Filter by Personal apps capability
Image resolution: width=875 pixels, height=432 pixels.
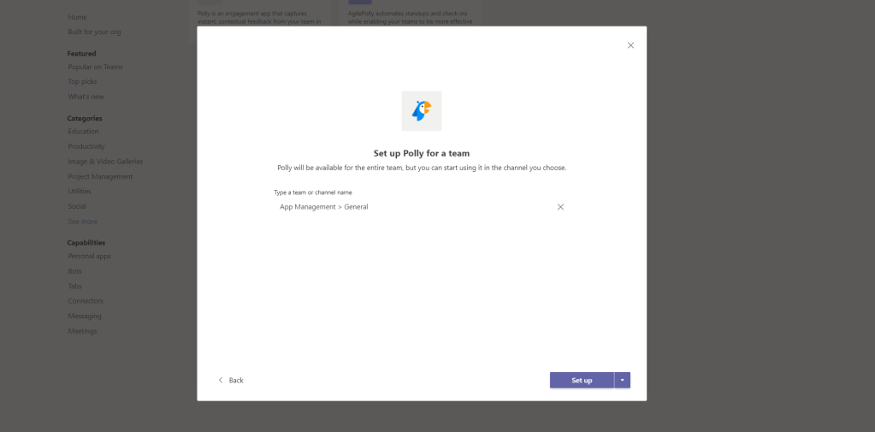(x=89, y=256)
